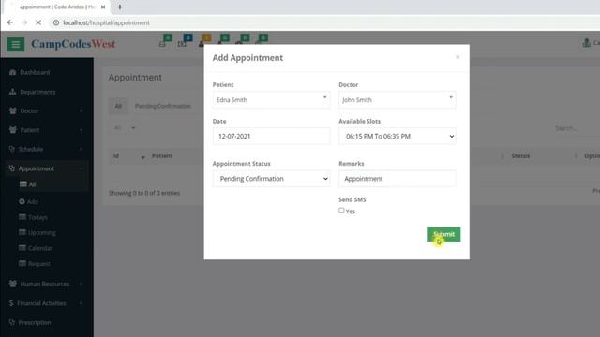
Task: Click the user profile icon in header
Action: click(586, 43)
